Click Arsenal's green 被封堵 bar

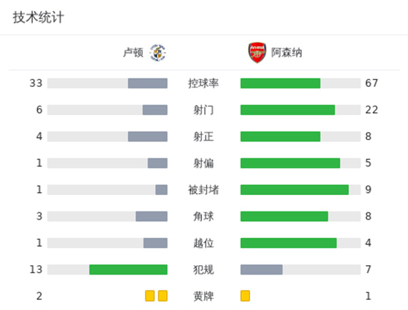(294, 190)
